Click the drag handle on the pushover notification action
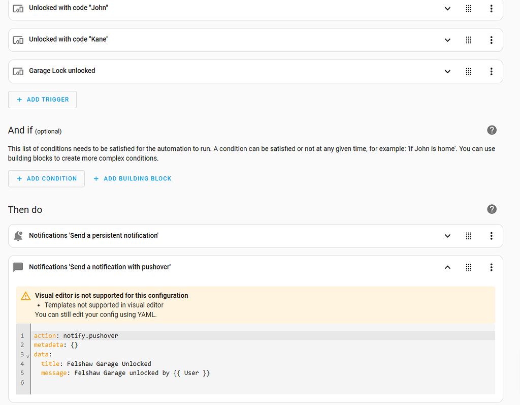The image size is (520, 405). (468, 267)
